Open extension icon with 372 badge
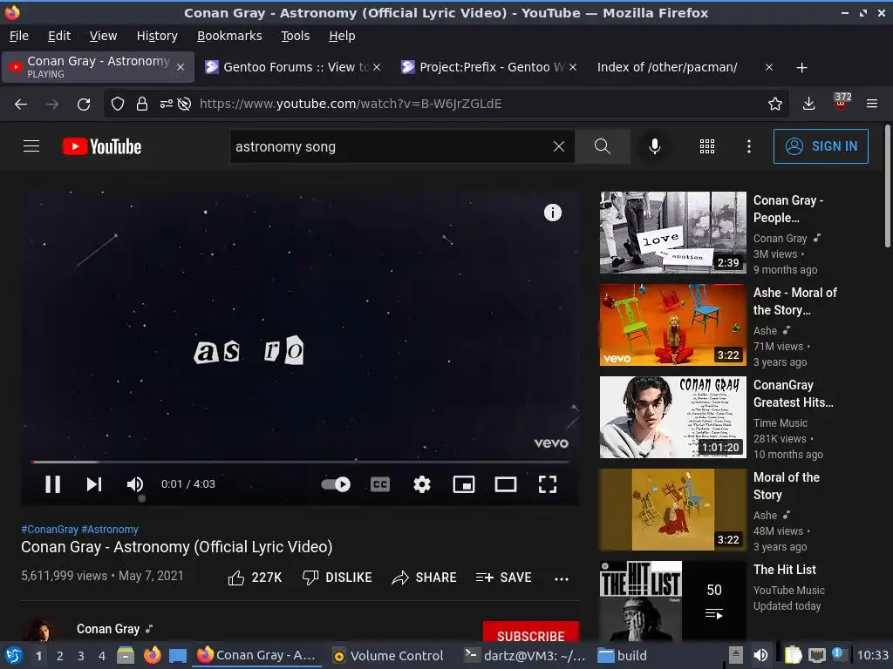 841,103
